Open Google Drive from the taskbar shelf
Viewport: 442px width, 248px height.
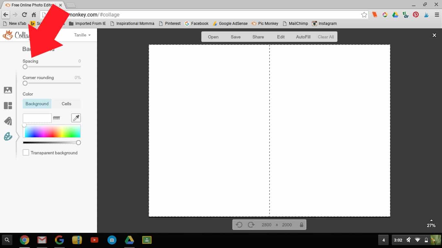click(129, 240)
